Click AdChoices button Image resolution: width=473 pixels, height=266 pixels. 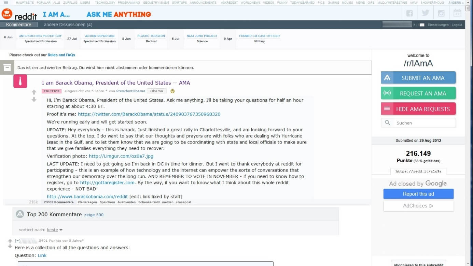[418, 206]
